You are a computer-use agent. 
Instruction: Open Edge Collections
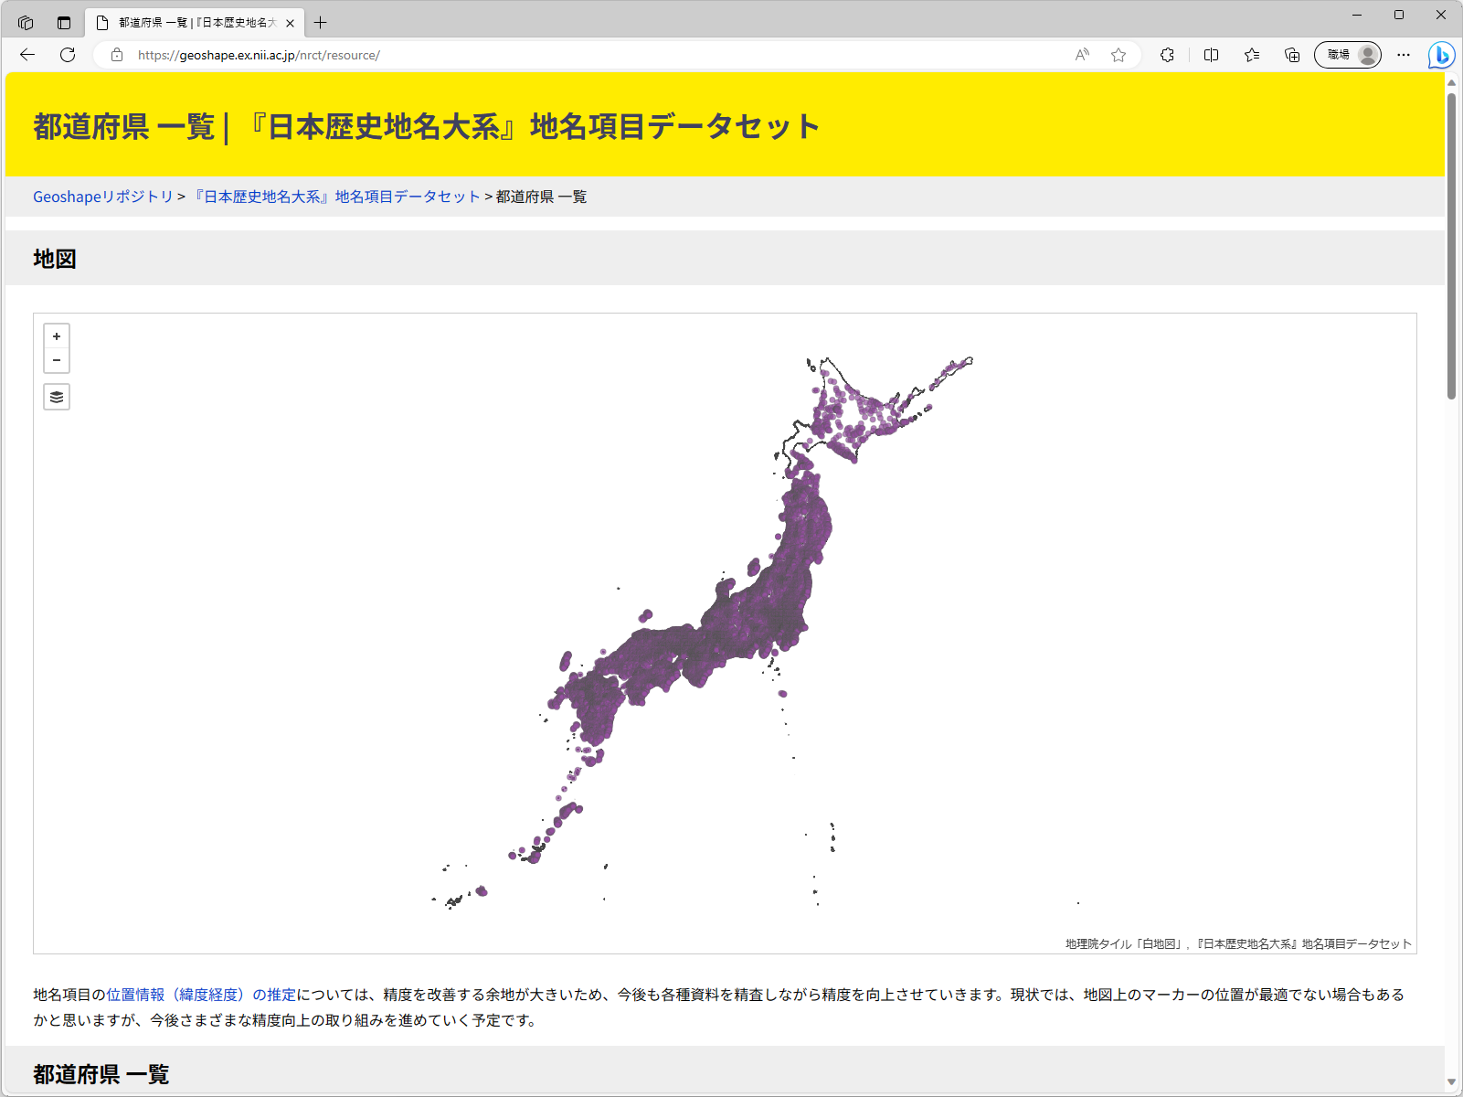(x=1250, y=55)
